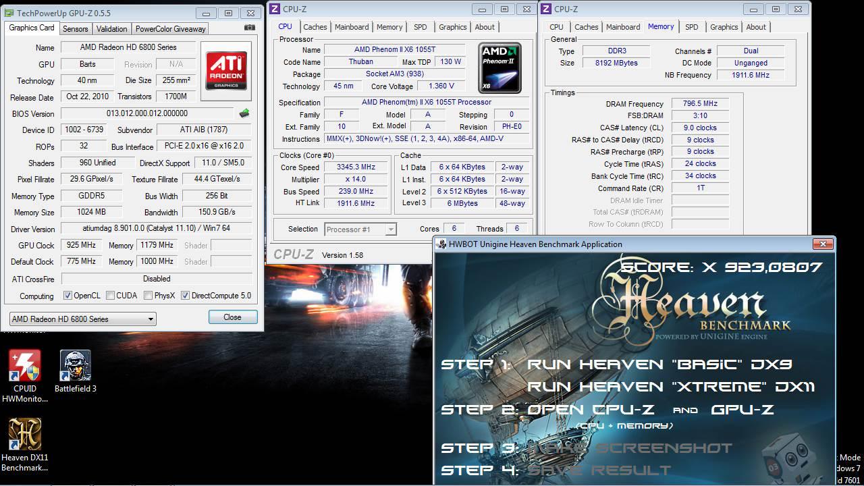This screenshot has height=486, width=864.
Task: Click the Core Voltage 1.360 V value
Action: click(441, 86)
